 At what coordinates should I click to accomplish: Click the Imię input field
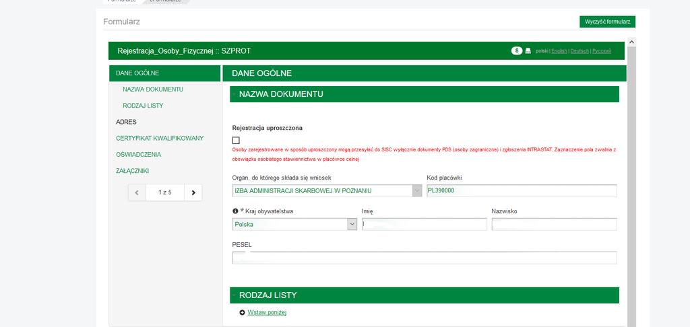425,224
